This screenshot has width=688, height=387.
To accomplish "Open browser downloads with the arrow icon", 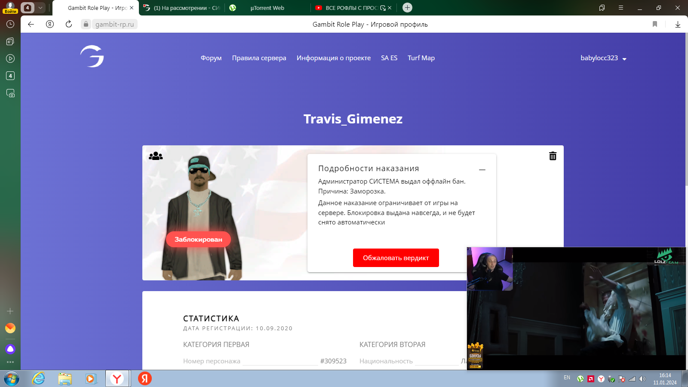I will point(678,24).
